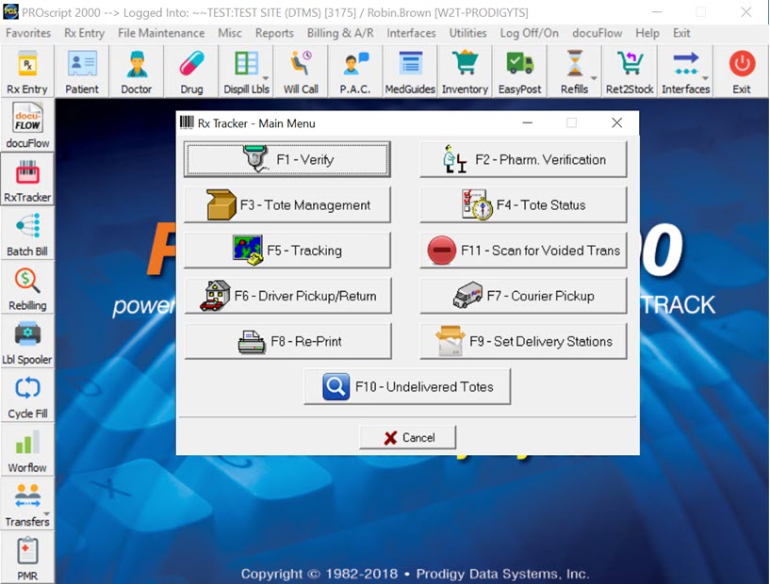Viewport: 770px width, 584px height.
Task: Open Lbl Spooler in the sidebar
Action: click(27, 343)
